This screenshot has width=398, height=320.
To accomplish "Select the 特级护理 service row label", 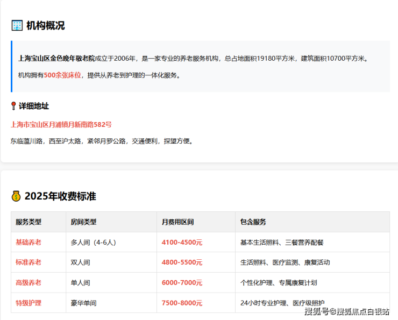I will tap(29, 303).
